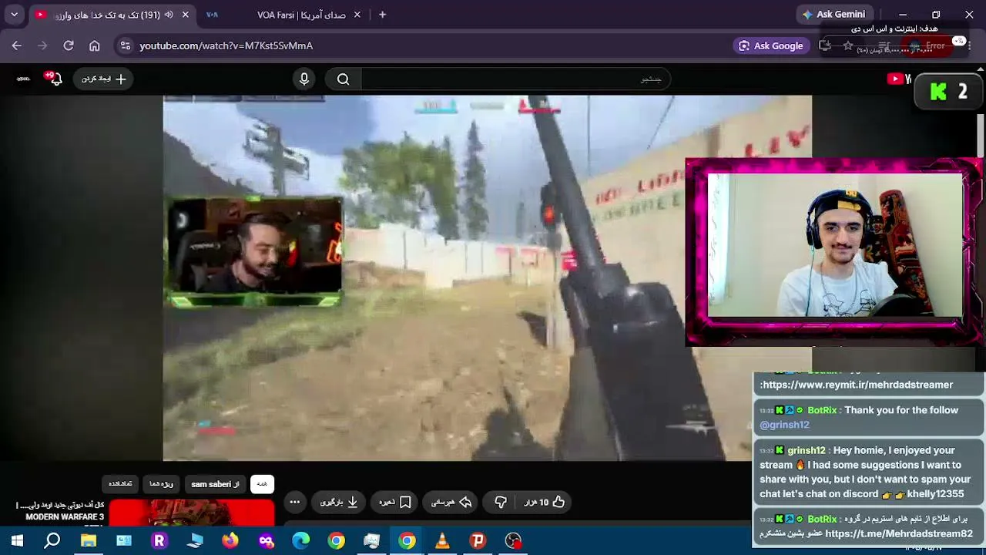Go back to the previous page
Screen dimensions: 986x555
click(17, 45)
